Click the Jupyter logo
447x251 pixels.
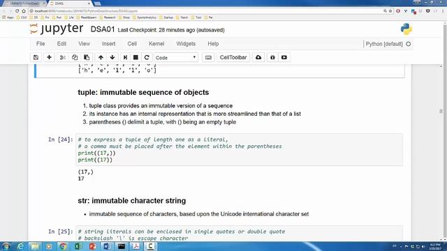57,29
